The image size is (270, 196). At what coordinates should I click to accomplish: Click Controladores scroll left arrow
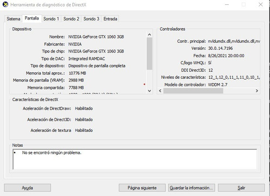pos(160,91)
